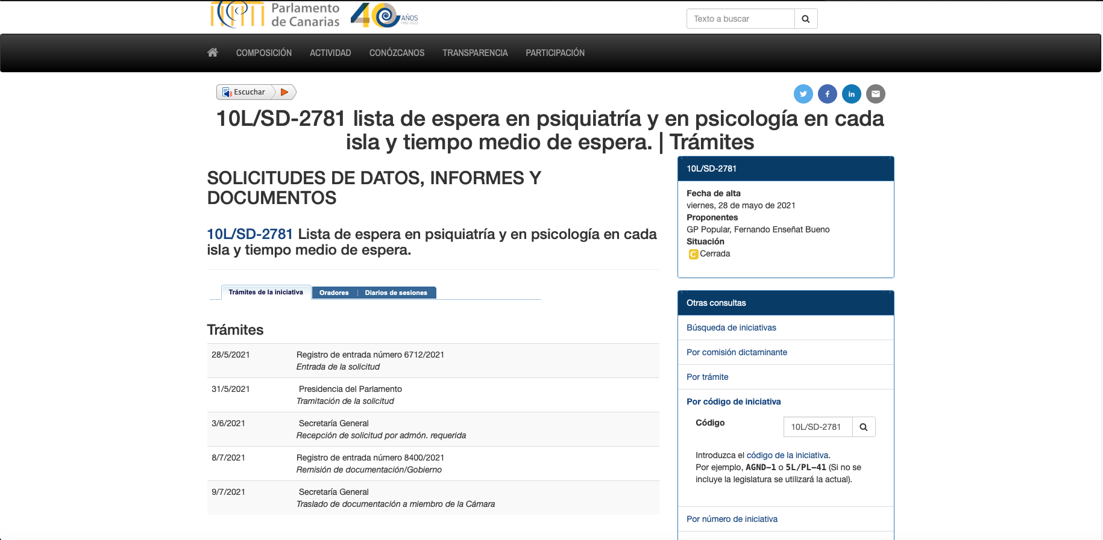
Task: Share page on Facebook
Action: tap(827, 94)
